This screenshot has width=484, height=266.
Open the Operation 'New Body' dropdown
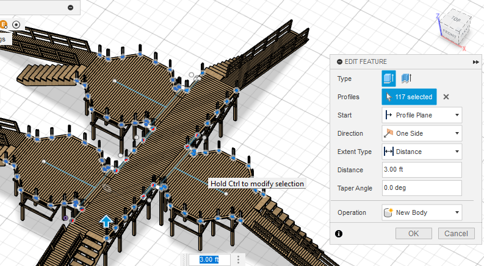tap(422, 212)
